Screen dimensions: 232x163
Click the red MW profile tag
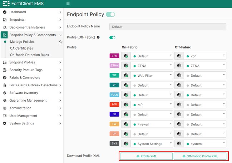click(114, 105)
